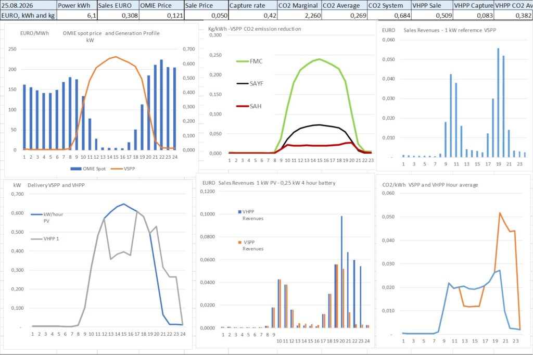Viewport: 533px width, 355px height.
Task: Select the 250 axis label in the OMIE chart
Action: click(12, 49)
